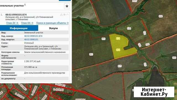Click parcel label 899 on the map
The width and height of the screenshot is (177, 100).
pyautogui.click(x=103, y=39)
